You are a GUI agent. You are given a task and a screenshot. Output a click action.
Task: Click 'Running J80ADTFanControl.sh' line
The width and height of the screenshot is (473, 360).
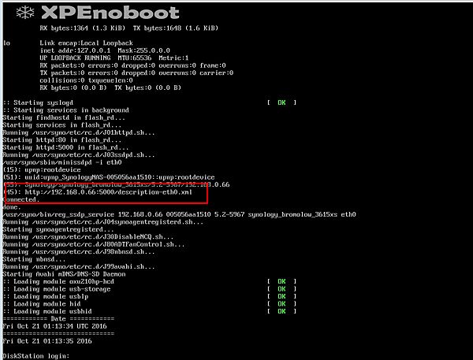(x=94, y=244)
